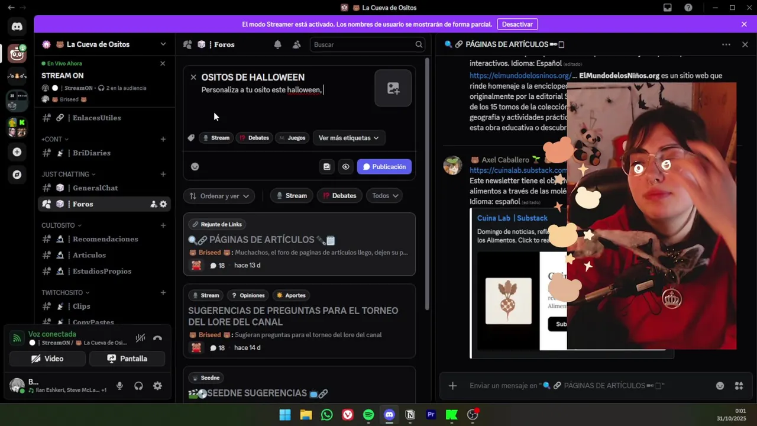This screenshot has width=757, height=426.
Task: Click the attach file icon beside Publicación
Action: coord(326,167)
